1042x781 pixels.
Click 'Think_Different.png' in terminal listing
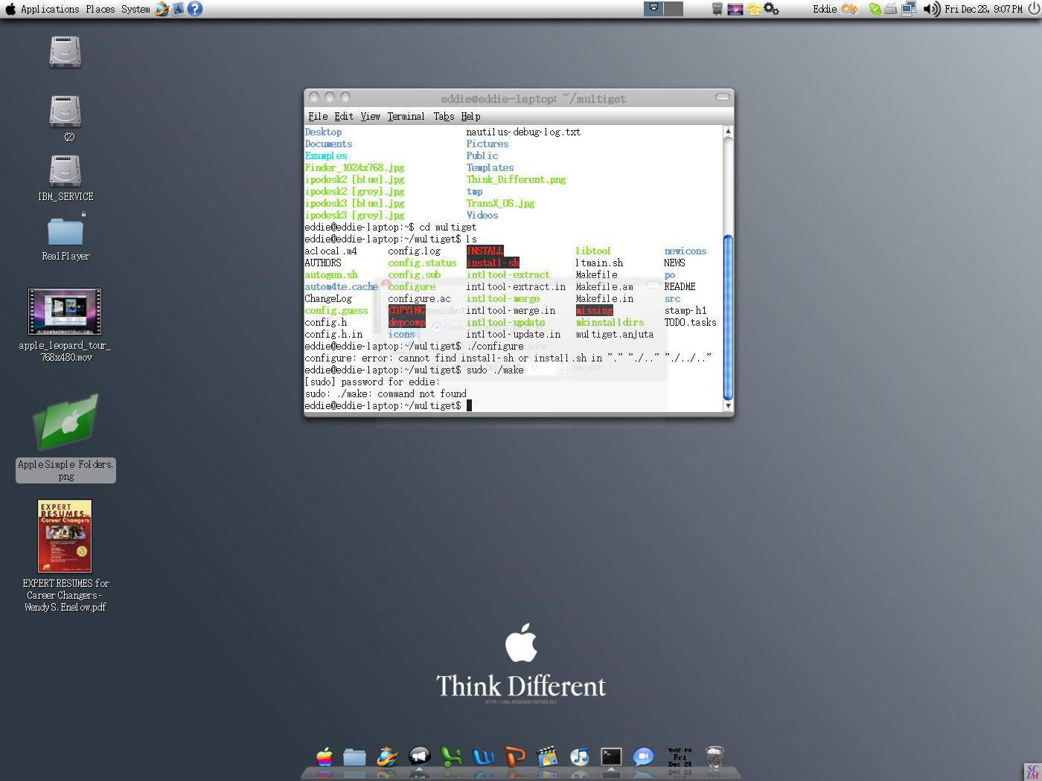(x=516, y=179)
